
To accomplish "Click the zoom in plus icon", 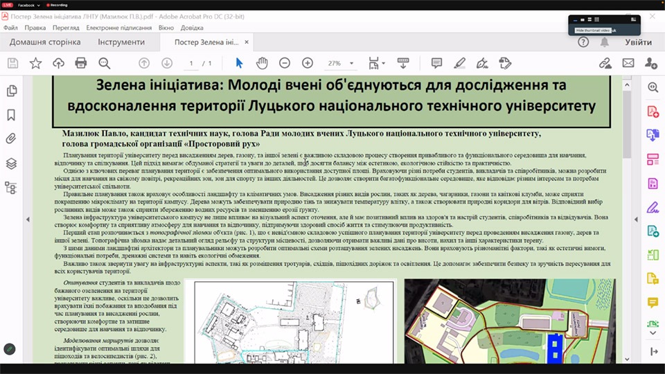I will pos(307,63).
